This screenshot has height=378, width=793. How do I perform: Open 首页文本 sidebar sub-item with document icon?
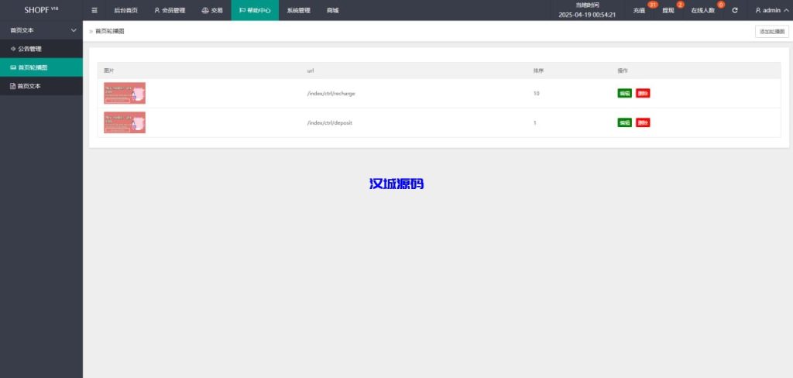29,86
